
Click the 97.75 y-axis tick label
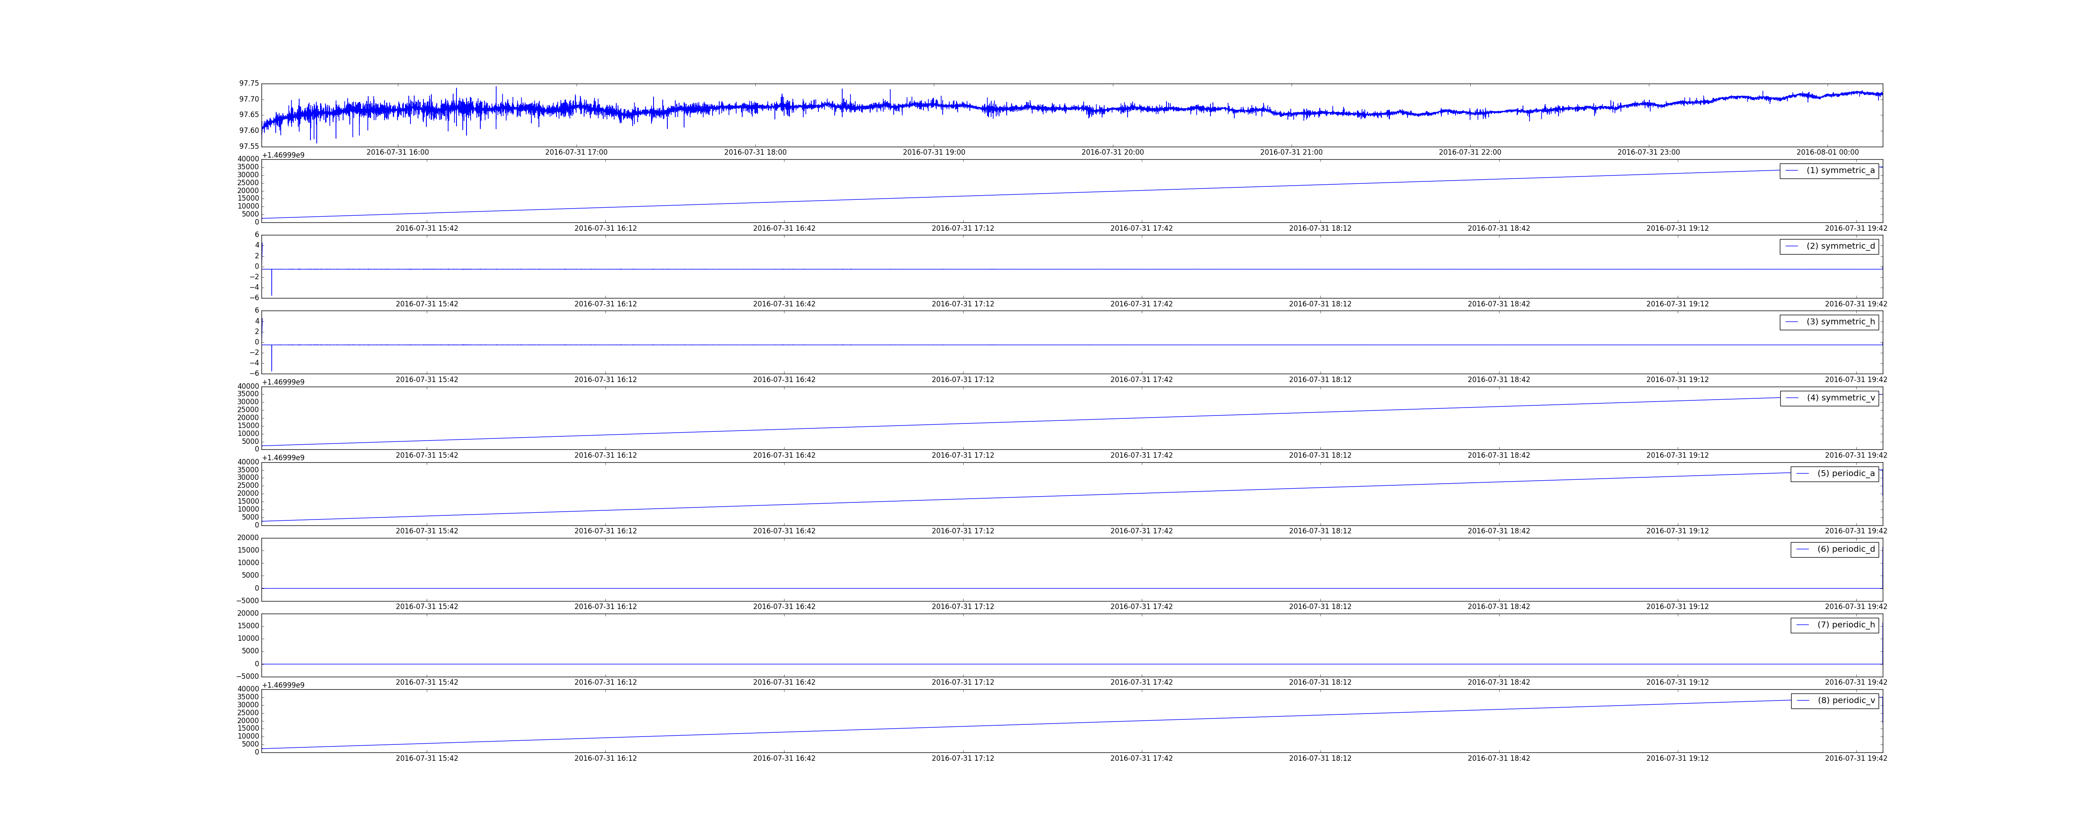pyautogui.click(x=249, y=84)
